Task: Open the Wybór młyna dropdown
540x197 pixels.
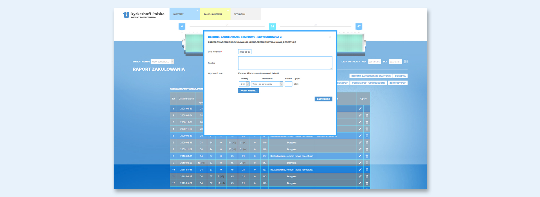Action: (163, 62)
